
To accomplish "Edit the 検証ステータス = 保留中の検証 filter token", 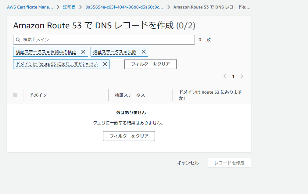I will (46, 52).
